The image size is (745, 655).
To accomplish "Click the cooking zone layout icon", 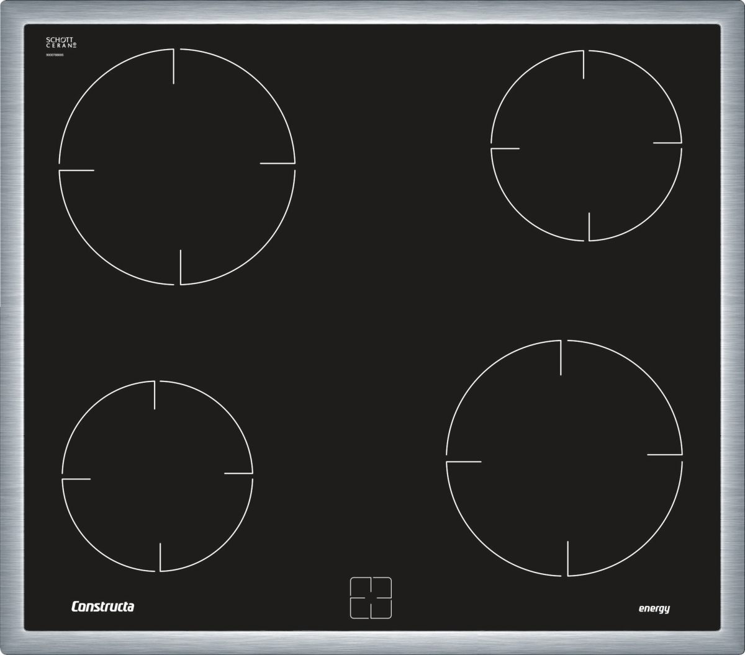I will [x=371, y=598].
